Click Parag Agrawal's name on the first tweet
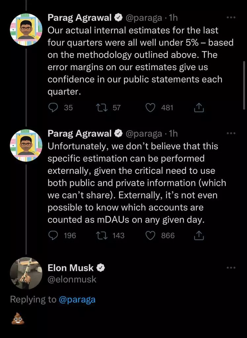 pos(80,17)
